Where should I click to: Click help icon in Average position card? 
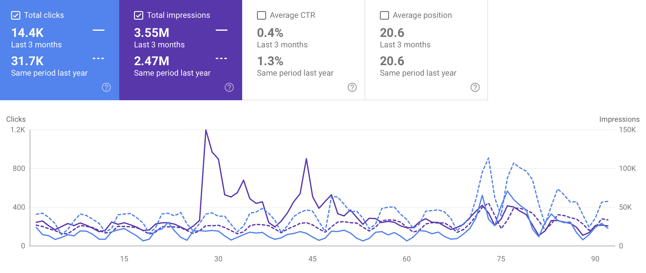click(x=475, y=88)
